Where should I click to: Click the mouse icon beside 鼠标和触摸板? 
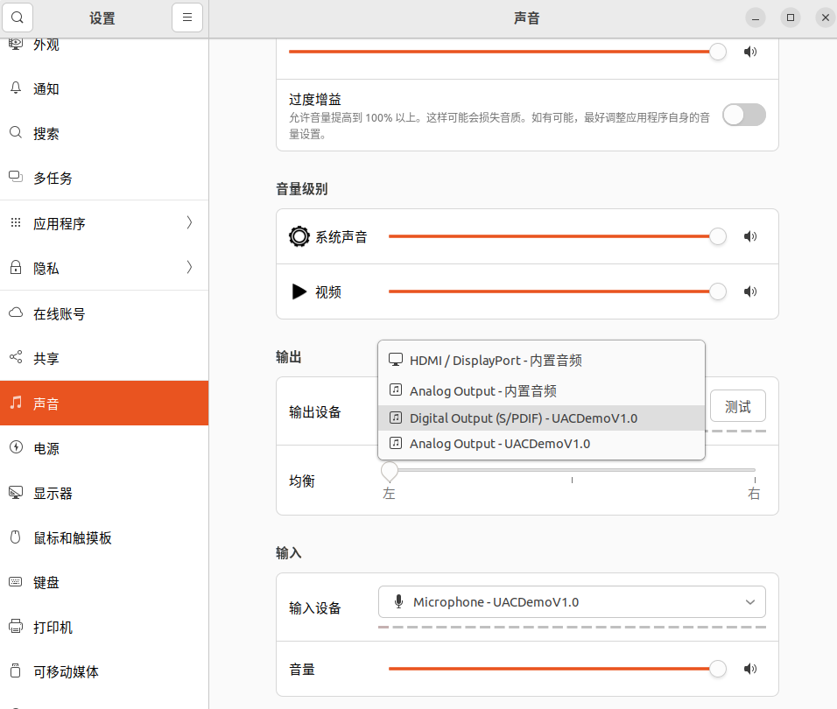pyautogui.click(x=16, y=537)
